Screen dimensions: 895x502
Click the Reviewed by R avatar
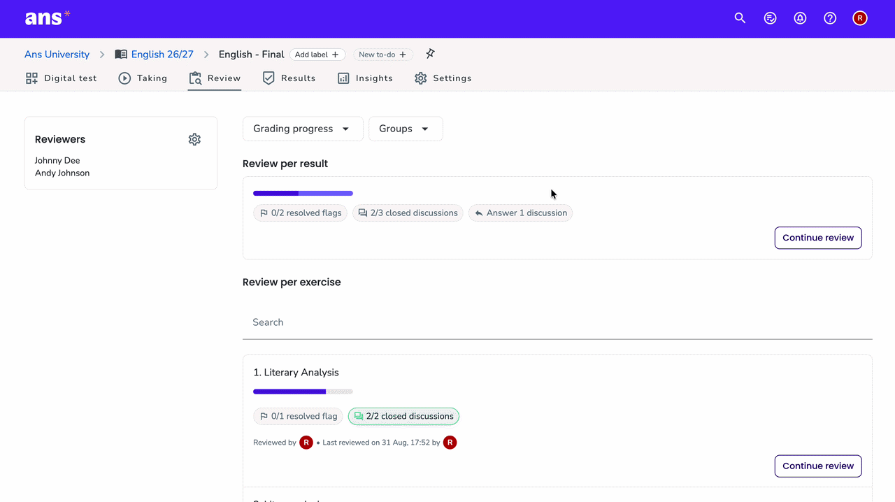pos(306,443)
